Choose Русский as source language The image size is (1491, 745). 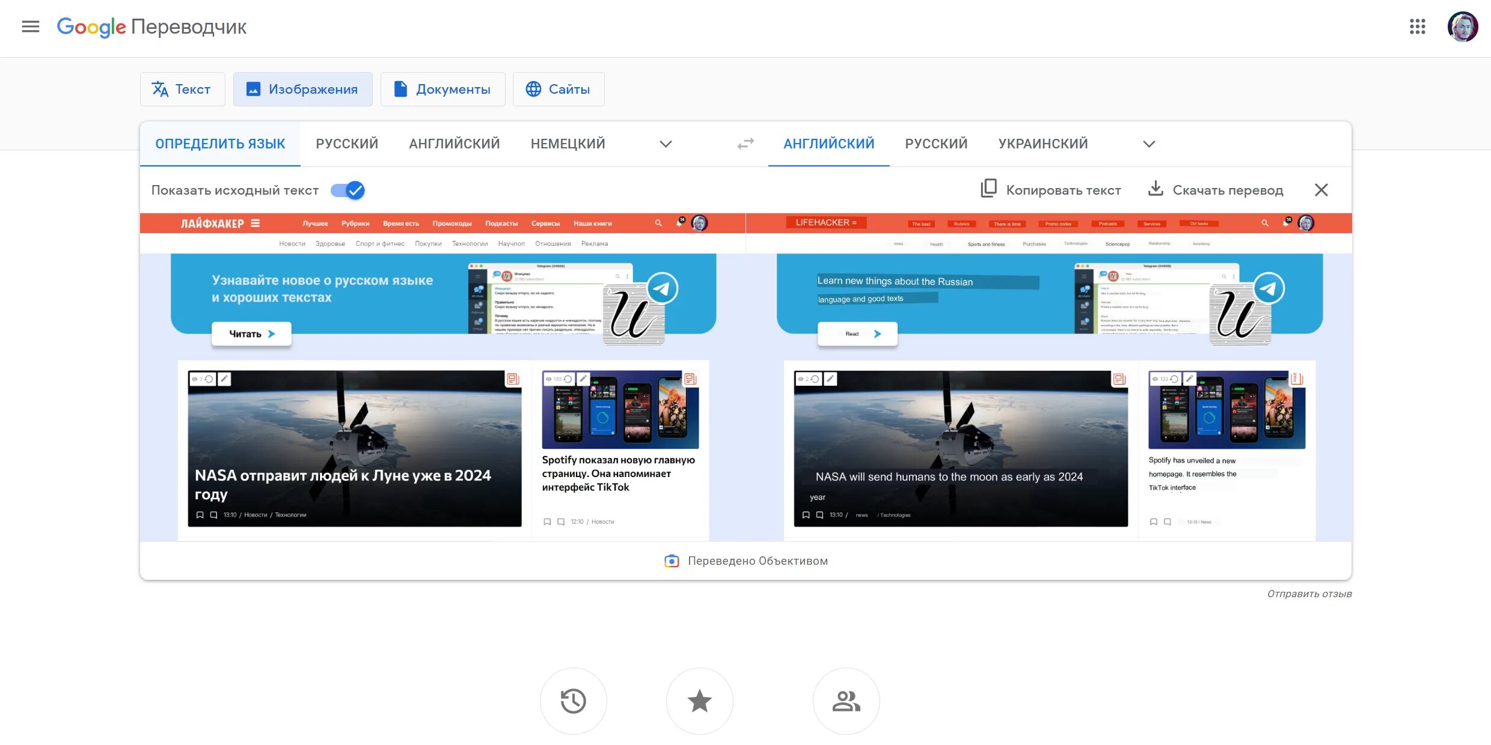(347, 144)
